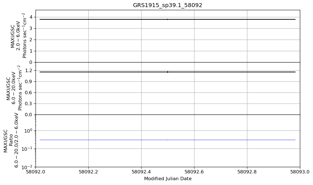Click the MAXI/GSC Ratio y-axis label
The width and height of the screenshot is (313, 185).
pyautogui.click(x=11, y=141)
